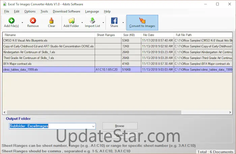
Task: Select Kindergarten Art Continuum of Skills_1.xls
Action: pos(117,52)
